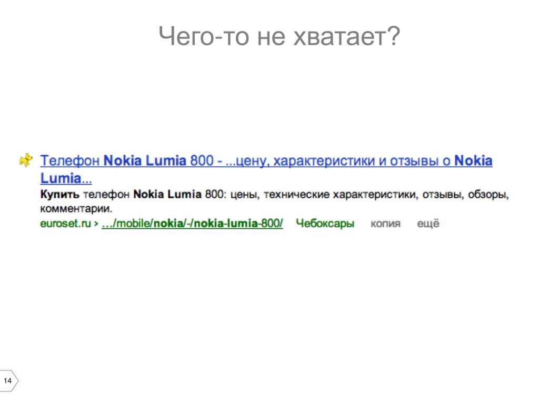Expand the 'ещё' more options link
Viewport: 539px width, 404px height.
click(428, 223)
